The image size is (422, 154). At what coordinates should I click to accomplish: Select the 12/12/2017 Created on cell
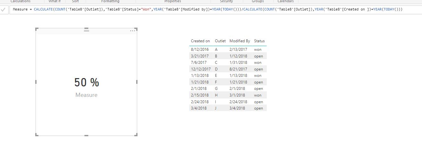click(x=201, y=69)
